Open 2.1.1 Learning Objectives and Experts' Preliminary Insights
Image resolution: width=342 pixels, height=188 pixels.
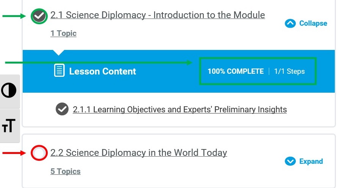pos(180,109)
